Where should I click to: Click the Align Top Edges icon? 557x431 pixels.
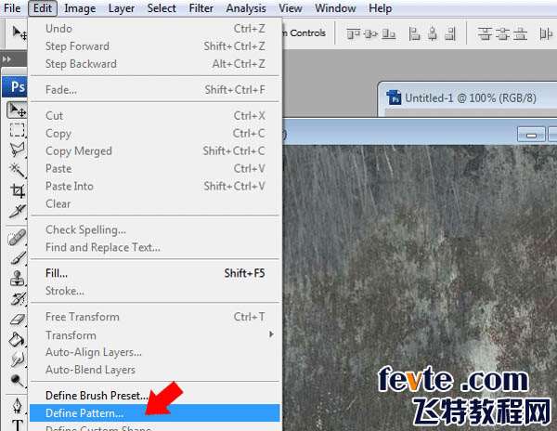(355, 33)
